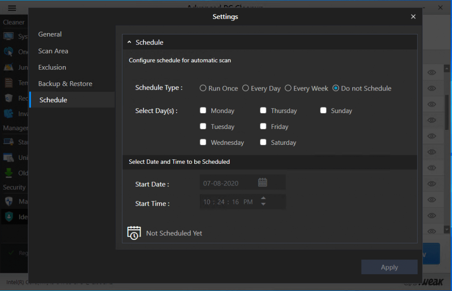Click the Recycle Bin sidebar icon
Image resolution: width=452 pixels, height=291 pixels.
pyautogui.click(x=9, y=98)
